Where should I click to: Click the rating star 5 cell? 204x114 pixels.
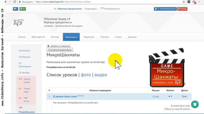click(x=170, y=96)
